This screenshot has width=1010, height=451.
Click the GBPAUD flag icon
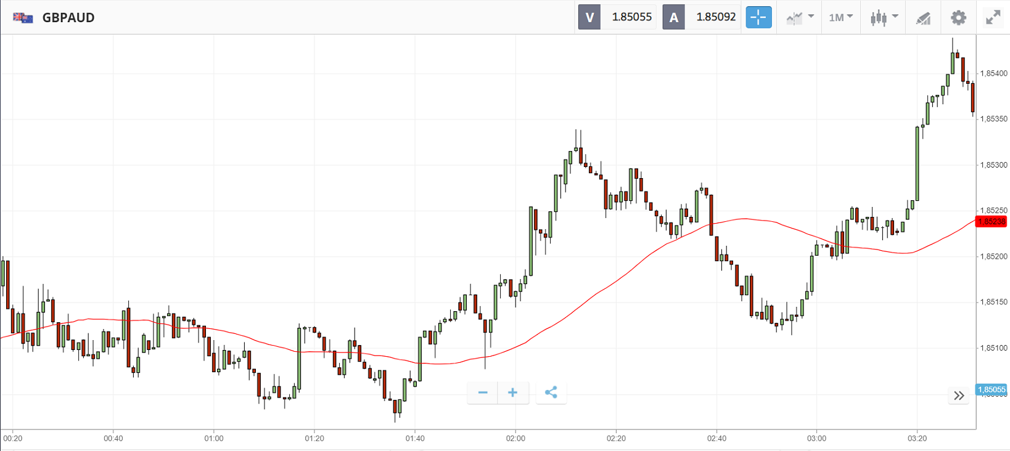pyautogui.click(x=23, y=17)
